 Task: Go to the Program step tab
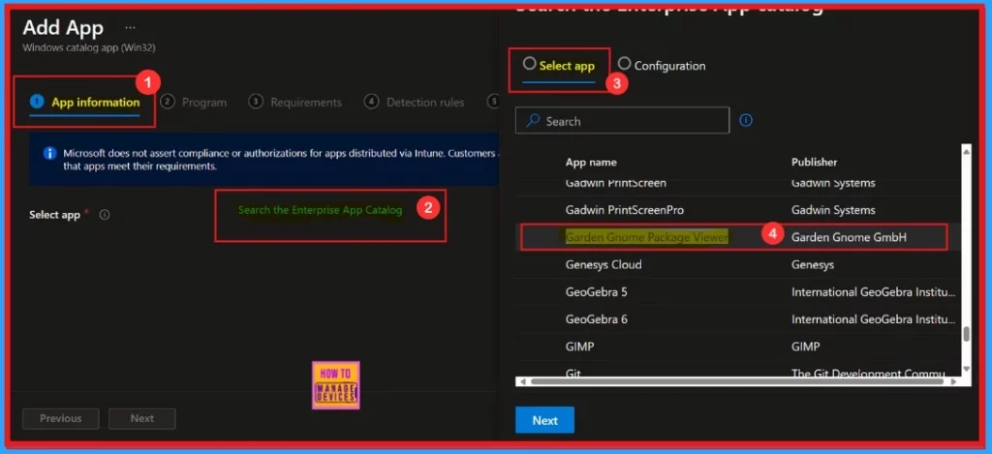tap(194, 102)
